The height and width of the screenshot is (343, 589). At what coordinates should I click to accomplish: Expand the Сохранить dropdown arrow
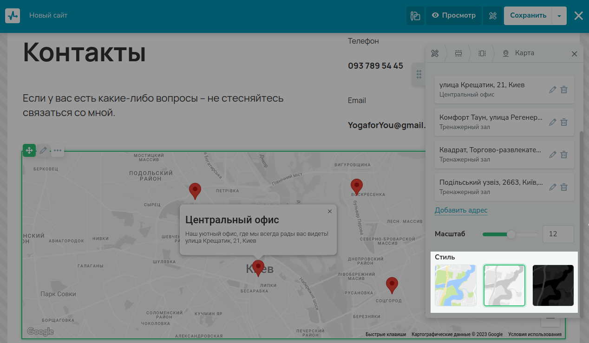pyautogui.click(x=559, y=16)
